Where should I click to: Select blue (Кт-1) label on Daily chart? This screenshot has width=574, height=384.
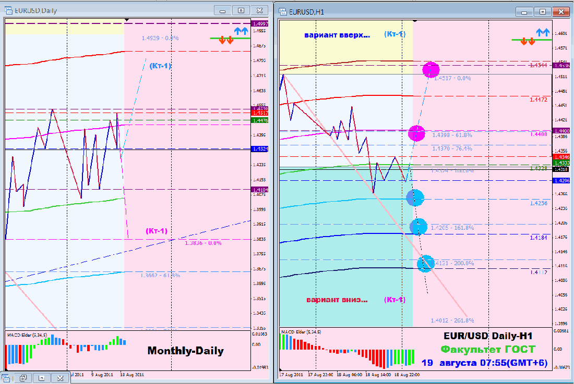click(x=160, y=66)
